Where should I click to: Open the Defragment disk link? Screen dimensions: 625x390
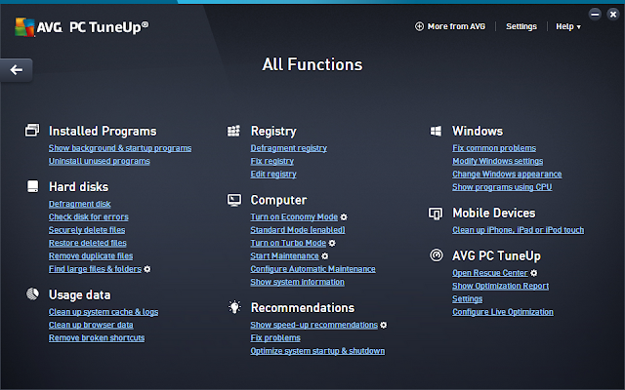point(79,204)
